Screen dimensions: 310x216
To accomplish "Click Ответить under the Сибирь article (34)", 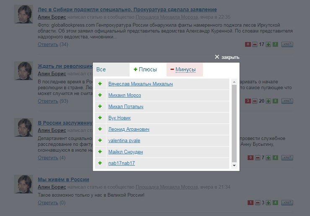I will tap(48, 44).
